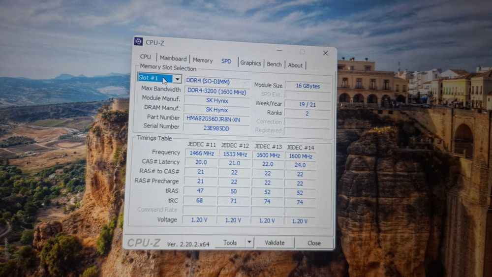Click the tRC value 71

pyautogui.click(x=233, y=201)
